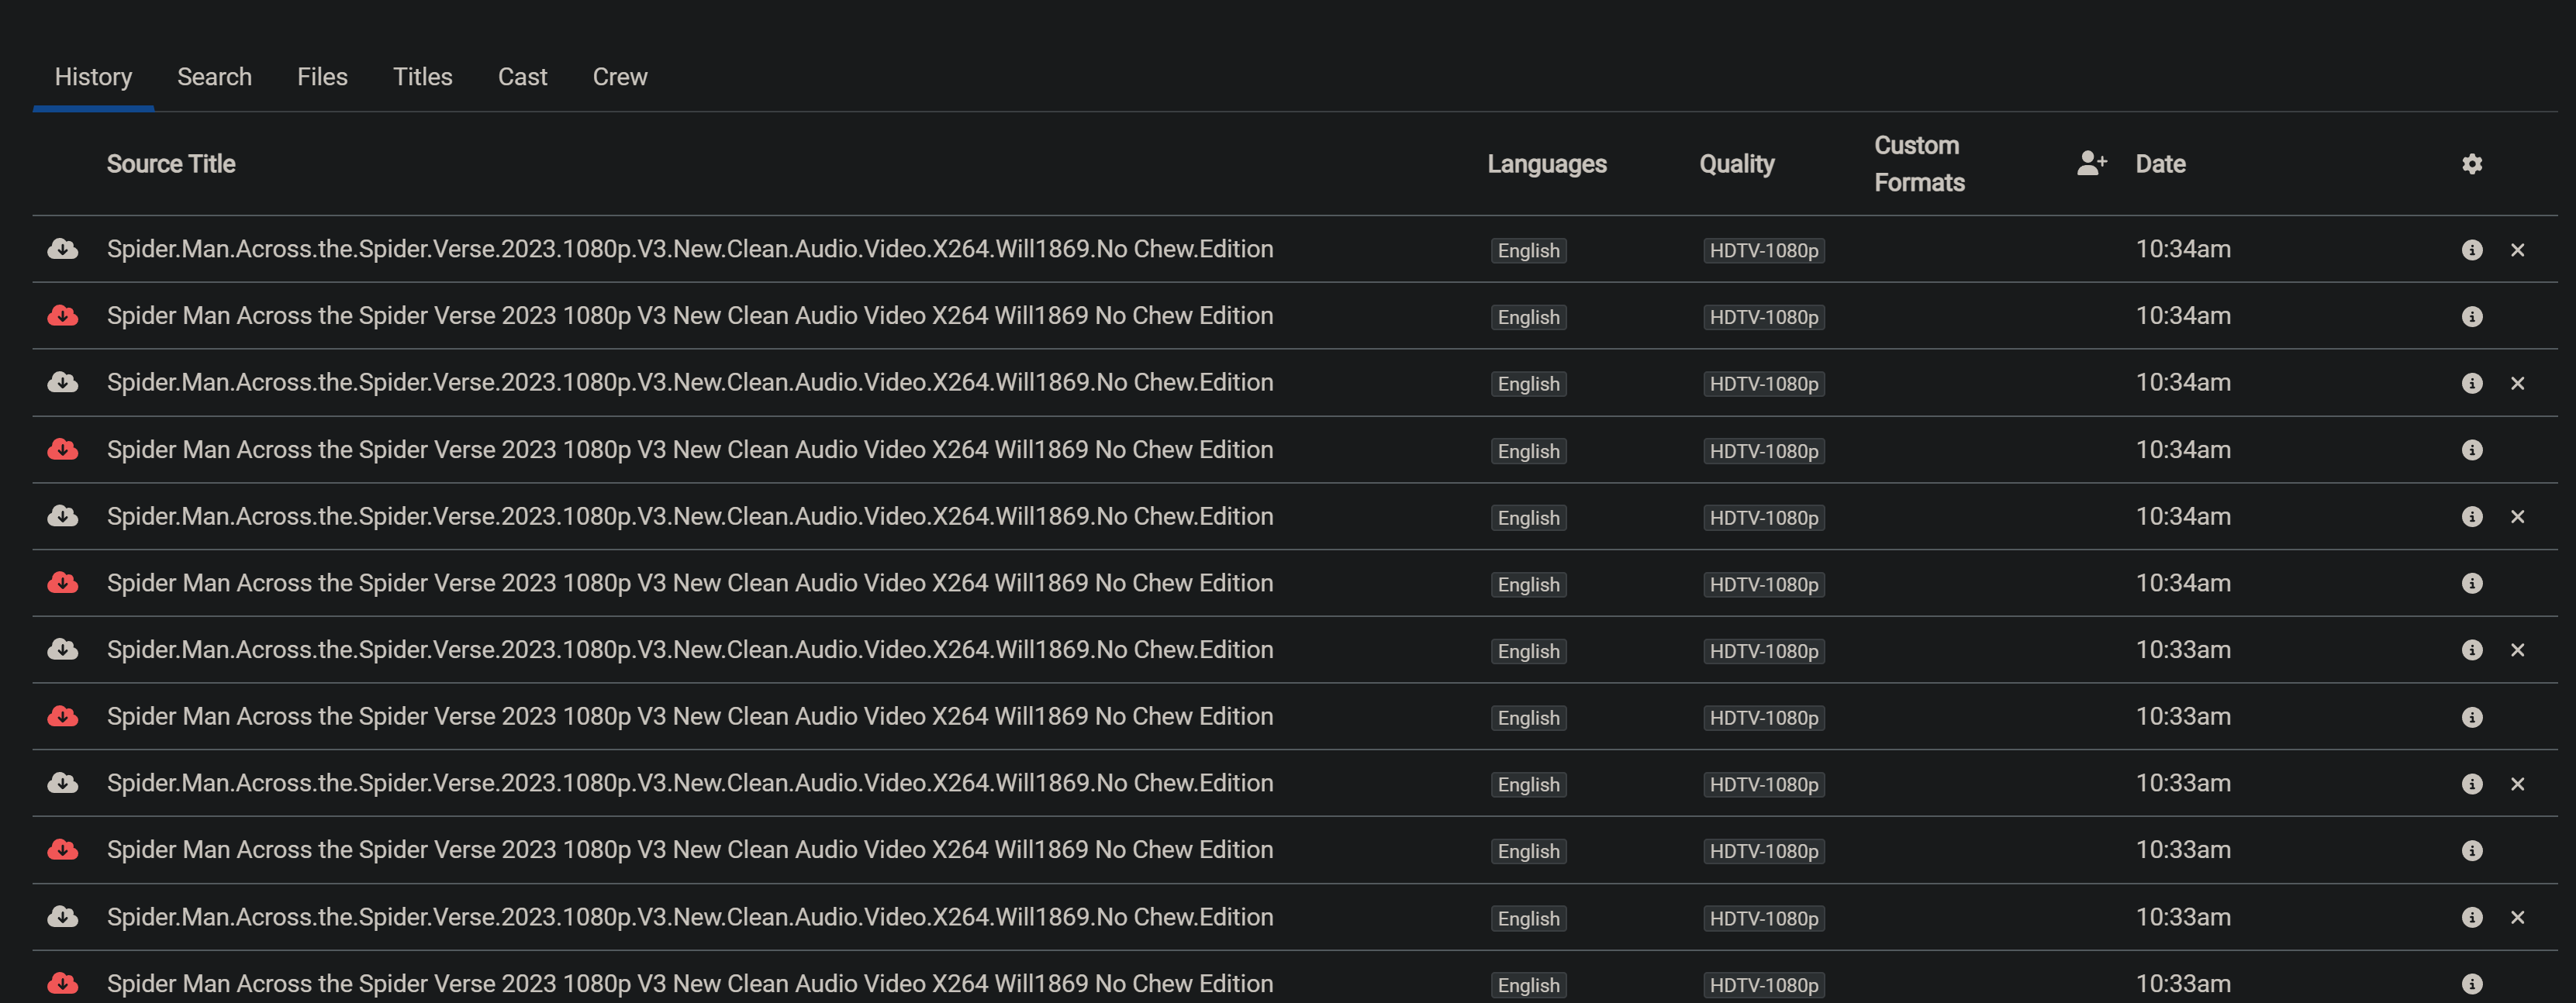Click the Date column header
Viewport: 2576px width, 1003px height.
pos(2160,164)
